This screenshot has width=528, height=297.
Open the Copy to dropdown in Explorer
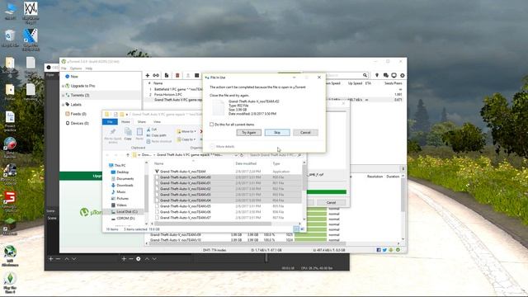tap(186, 139)
